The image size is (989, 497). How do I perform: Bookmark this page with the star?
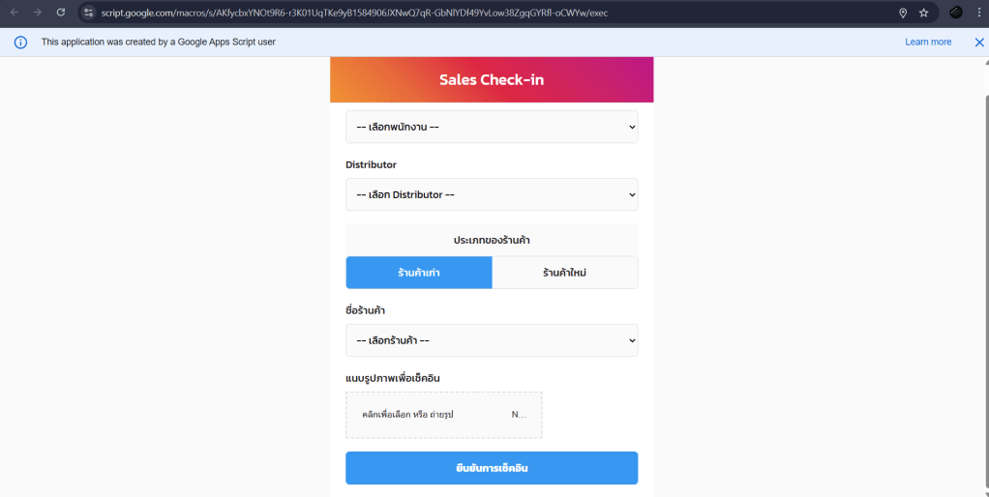click(x=923, y=13)
